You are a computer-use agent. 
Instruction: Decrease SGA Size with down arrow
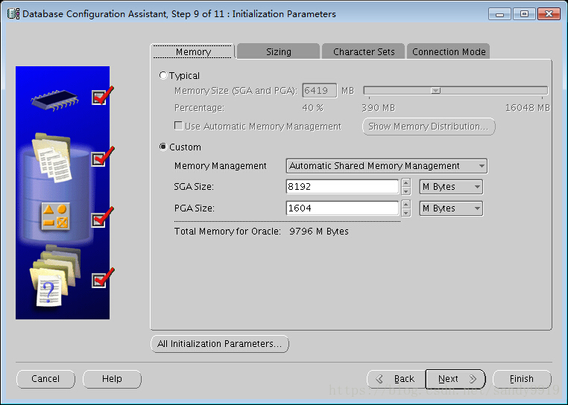click(x=406, y=191)
